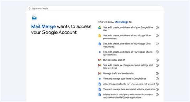Screen dimensions: 190x102
Task: Open info for forms in Google Drive permission
Action: point(157,79)
